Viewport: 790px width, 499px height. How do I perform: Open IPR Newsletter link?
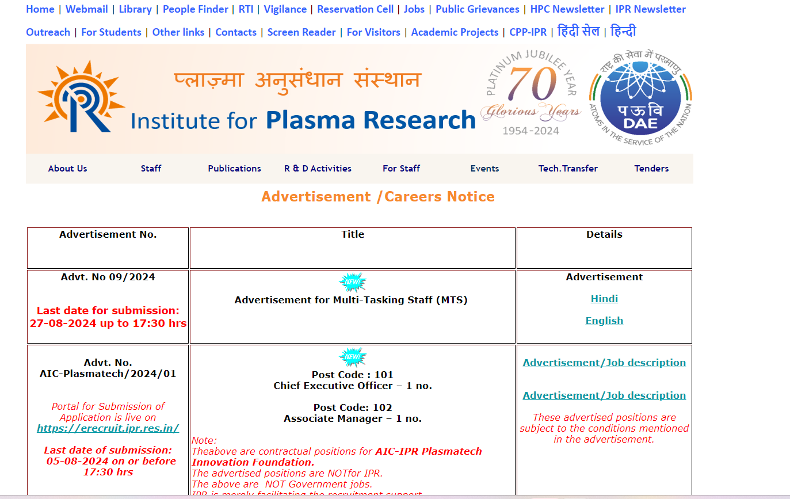click(x=651, y=9)
